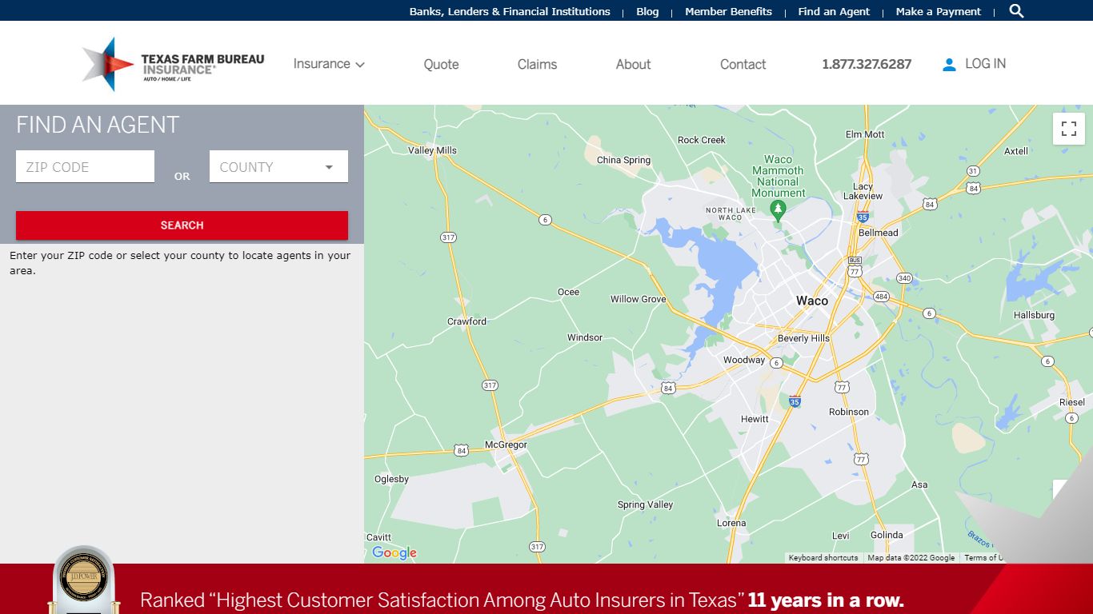Viewport: 1093px width, 614px height.
Task: Click the Crawford map label
Action: coord(466,321)
